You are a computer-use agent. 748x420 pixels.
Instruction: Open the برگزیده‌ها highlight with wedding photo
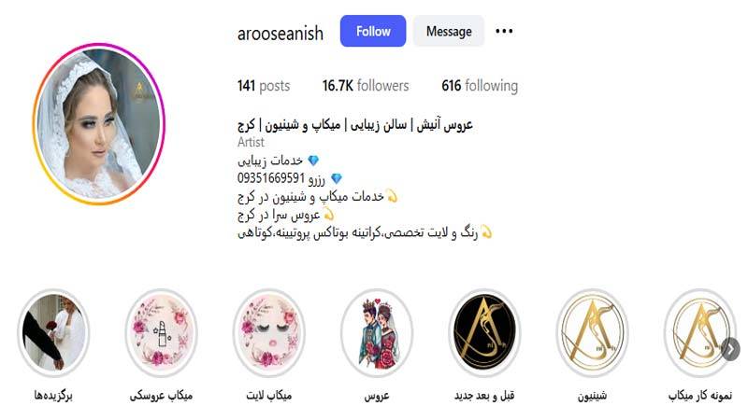[x=53, y=332]
